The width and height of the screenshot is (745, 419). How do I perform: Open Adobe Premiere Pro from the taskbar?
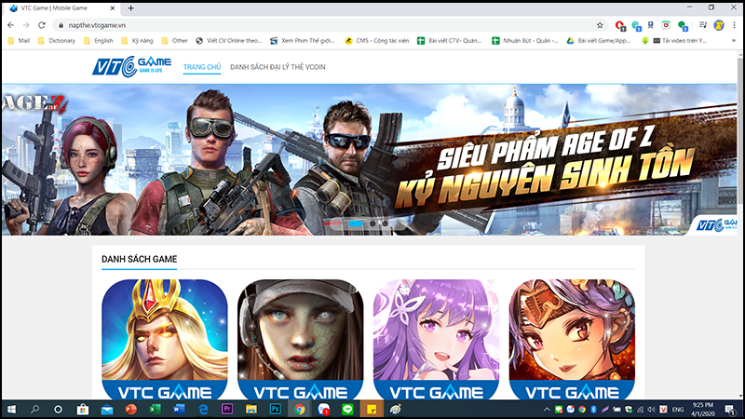click(x=227, y=409)
